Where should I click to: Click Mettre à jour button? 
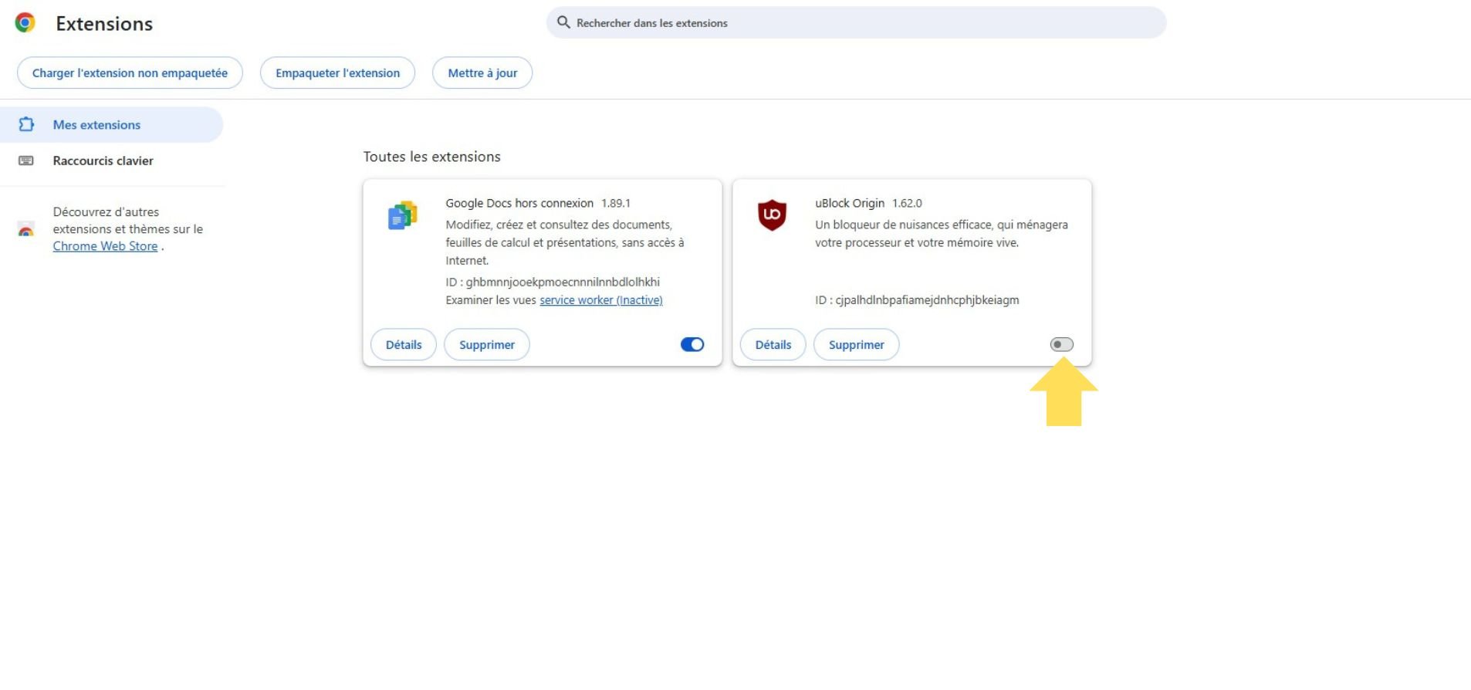pos(482,73)
